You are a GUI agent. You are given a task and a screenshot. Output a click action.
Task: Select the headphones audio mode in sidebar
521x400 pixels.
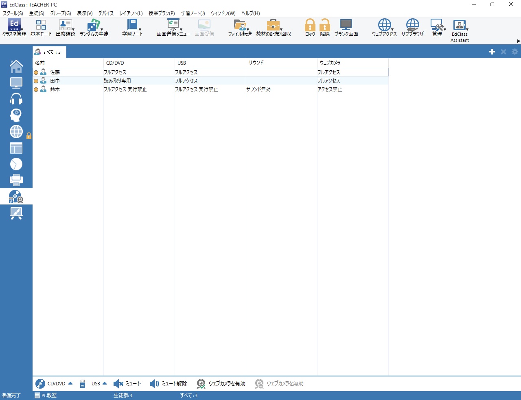[x=16, y=99]
